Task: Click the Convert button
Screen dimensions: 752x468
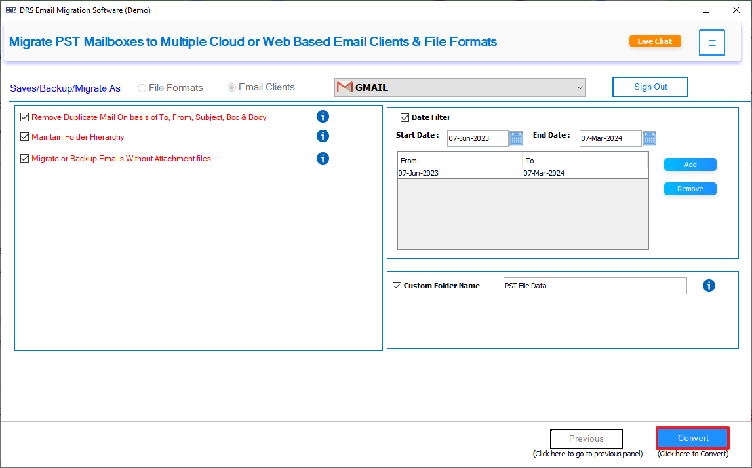Action: tap(693, 439)
